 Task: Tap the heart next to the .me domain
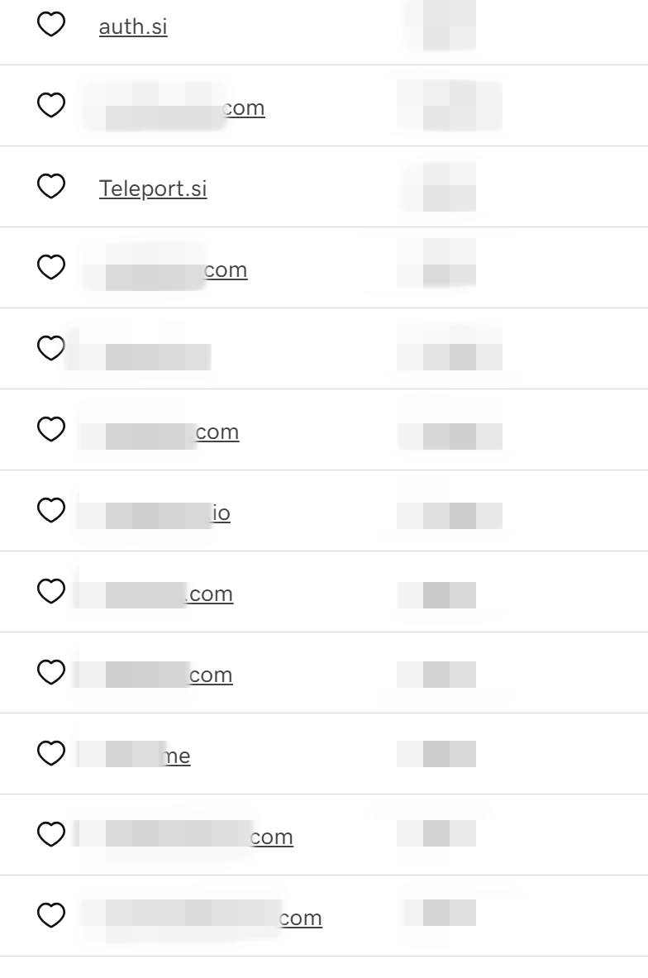51,753
